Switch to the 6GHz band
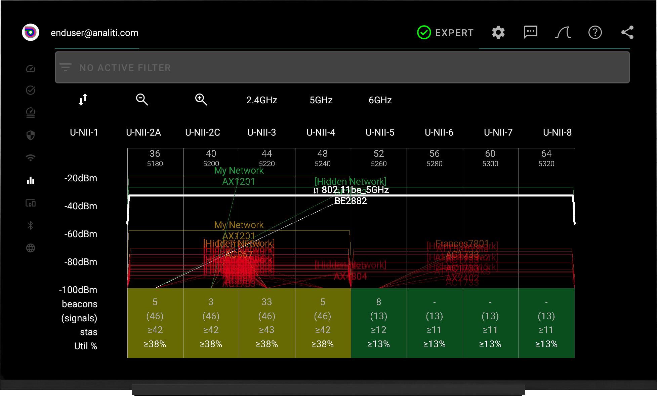This screenshot has height=396, width=657. click(380, 100)
